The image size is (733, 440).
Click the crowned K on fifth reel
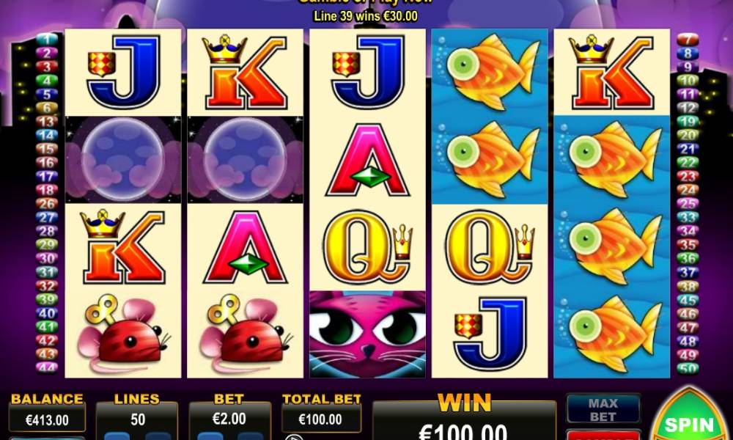(611, 72)
